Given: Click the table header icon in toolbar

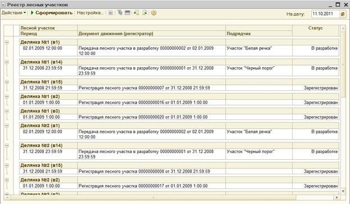Looking at the screenshot, I should (128, 13).
